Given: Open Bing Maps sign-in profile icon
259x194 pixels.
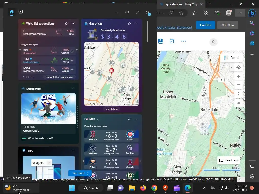Looking at the screenshot, I should coord(213,42).
